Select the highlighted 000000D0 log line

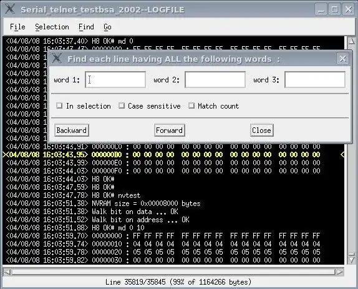tap(173, 155)
